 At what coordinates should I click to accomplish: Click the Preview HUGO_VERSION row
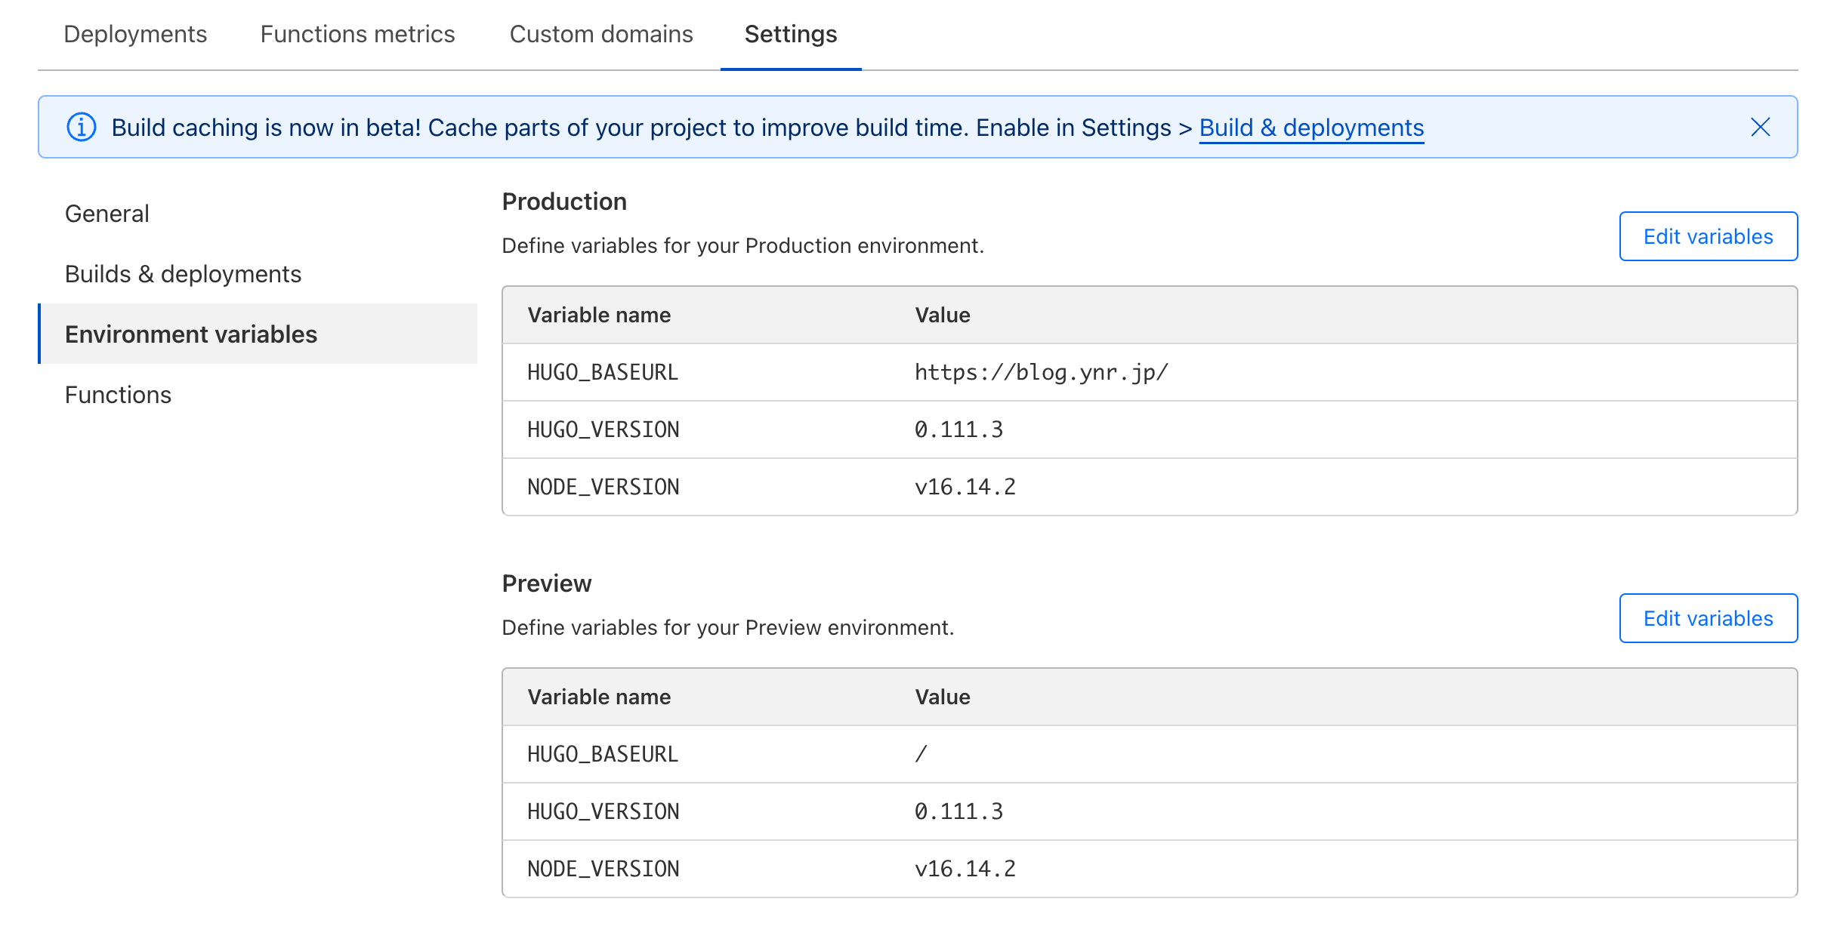coord(1148,811)
